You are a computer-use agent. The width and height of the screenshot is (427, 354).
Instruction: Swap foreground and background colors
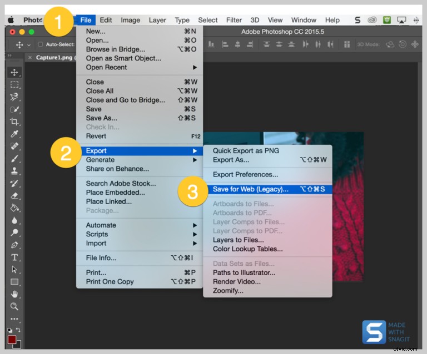pyautogui.click(x=18, y=330)
